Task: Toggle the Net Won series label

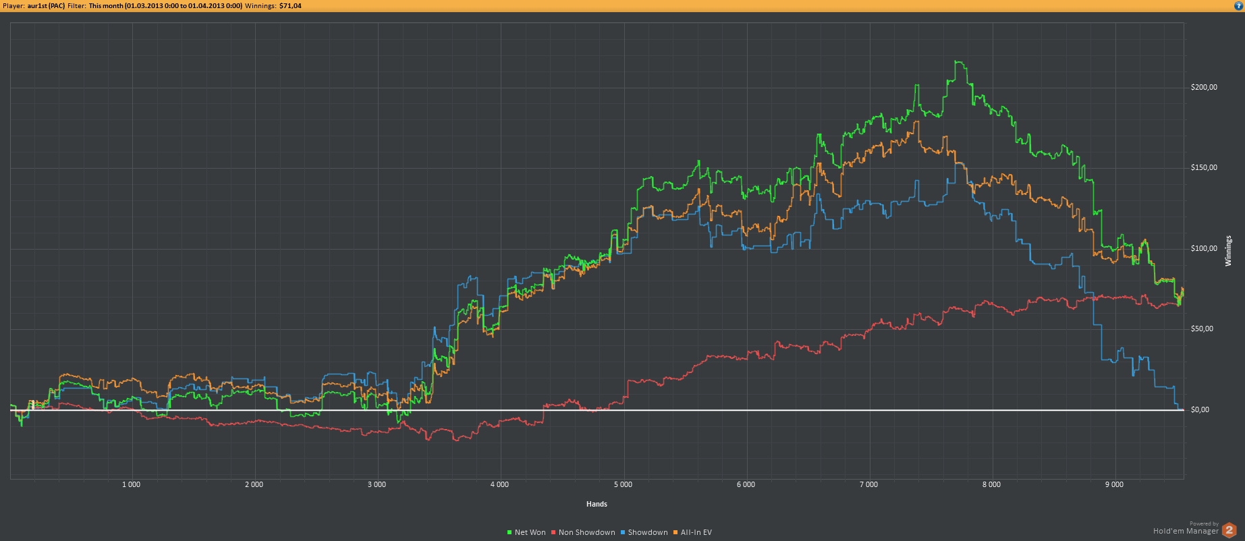Action: [530, 533]
